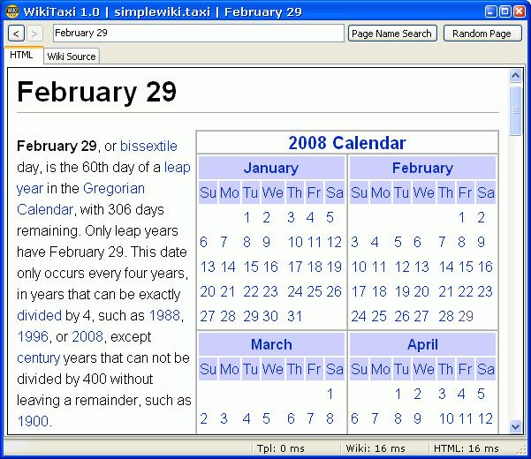This screenshot has width=531, height=459.
Task: Click the page name input field
Action: coord(198,34)
